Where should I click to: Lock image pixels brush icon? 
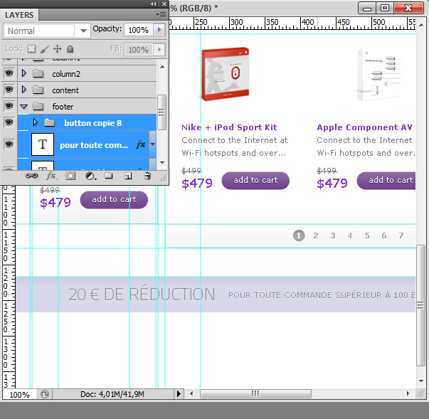[x=45, y=49]
